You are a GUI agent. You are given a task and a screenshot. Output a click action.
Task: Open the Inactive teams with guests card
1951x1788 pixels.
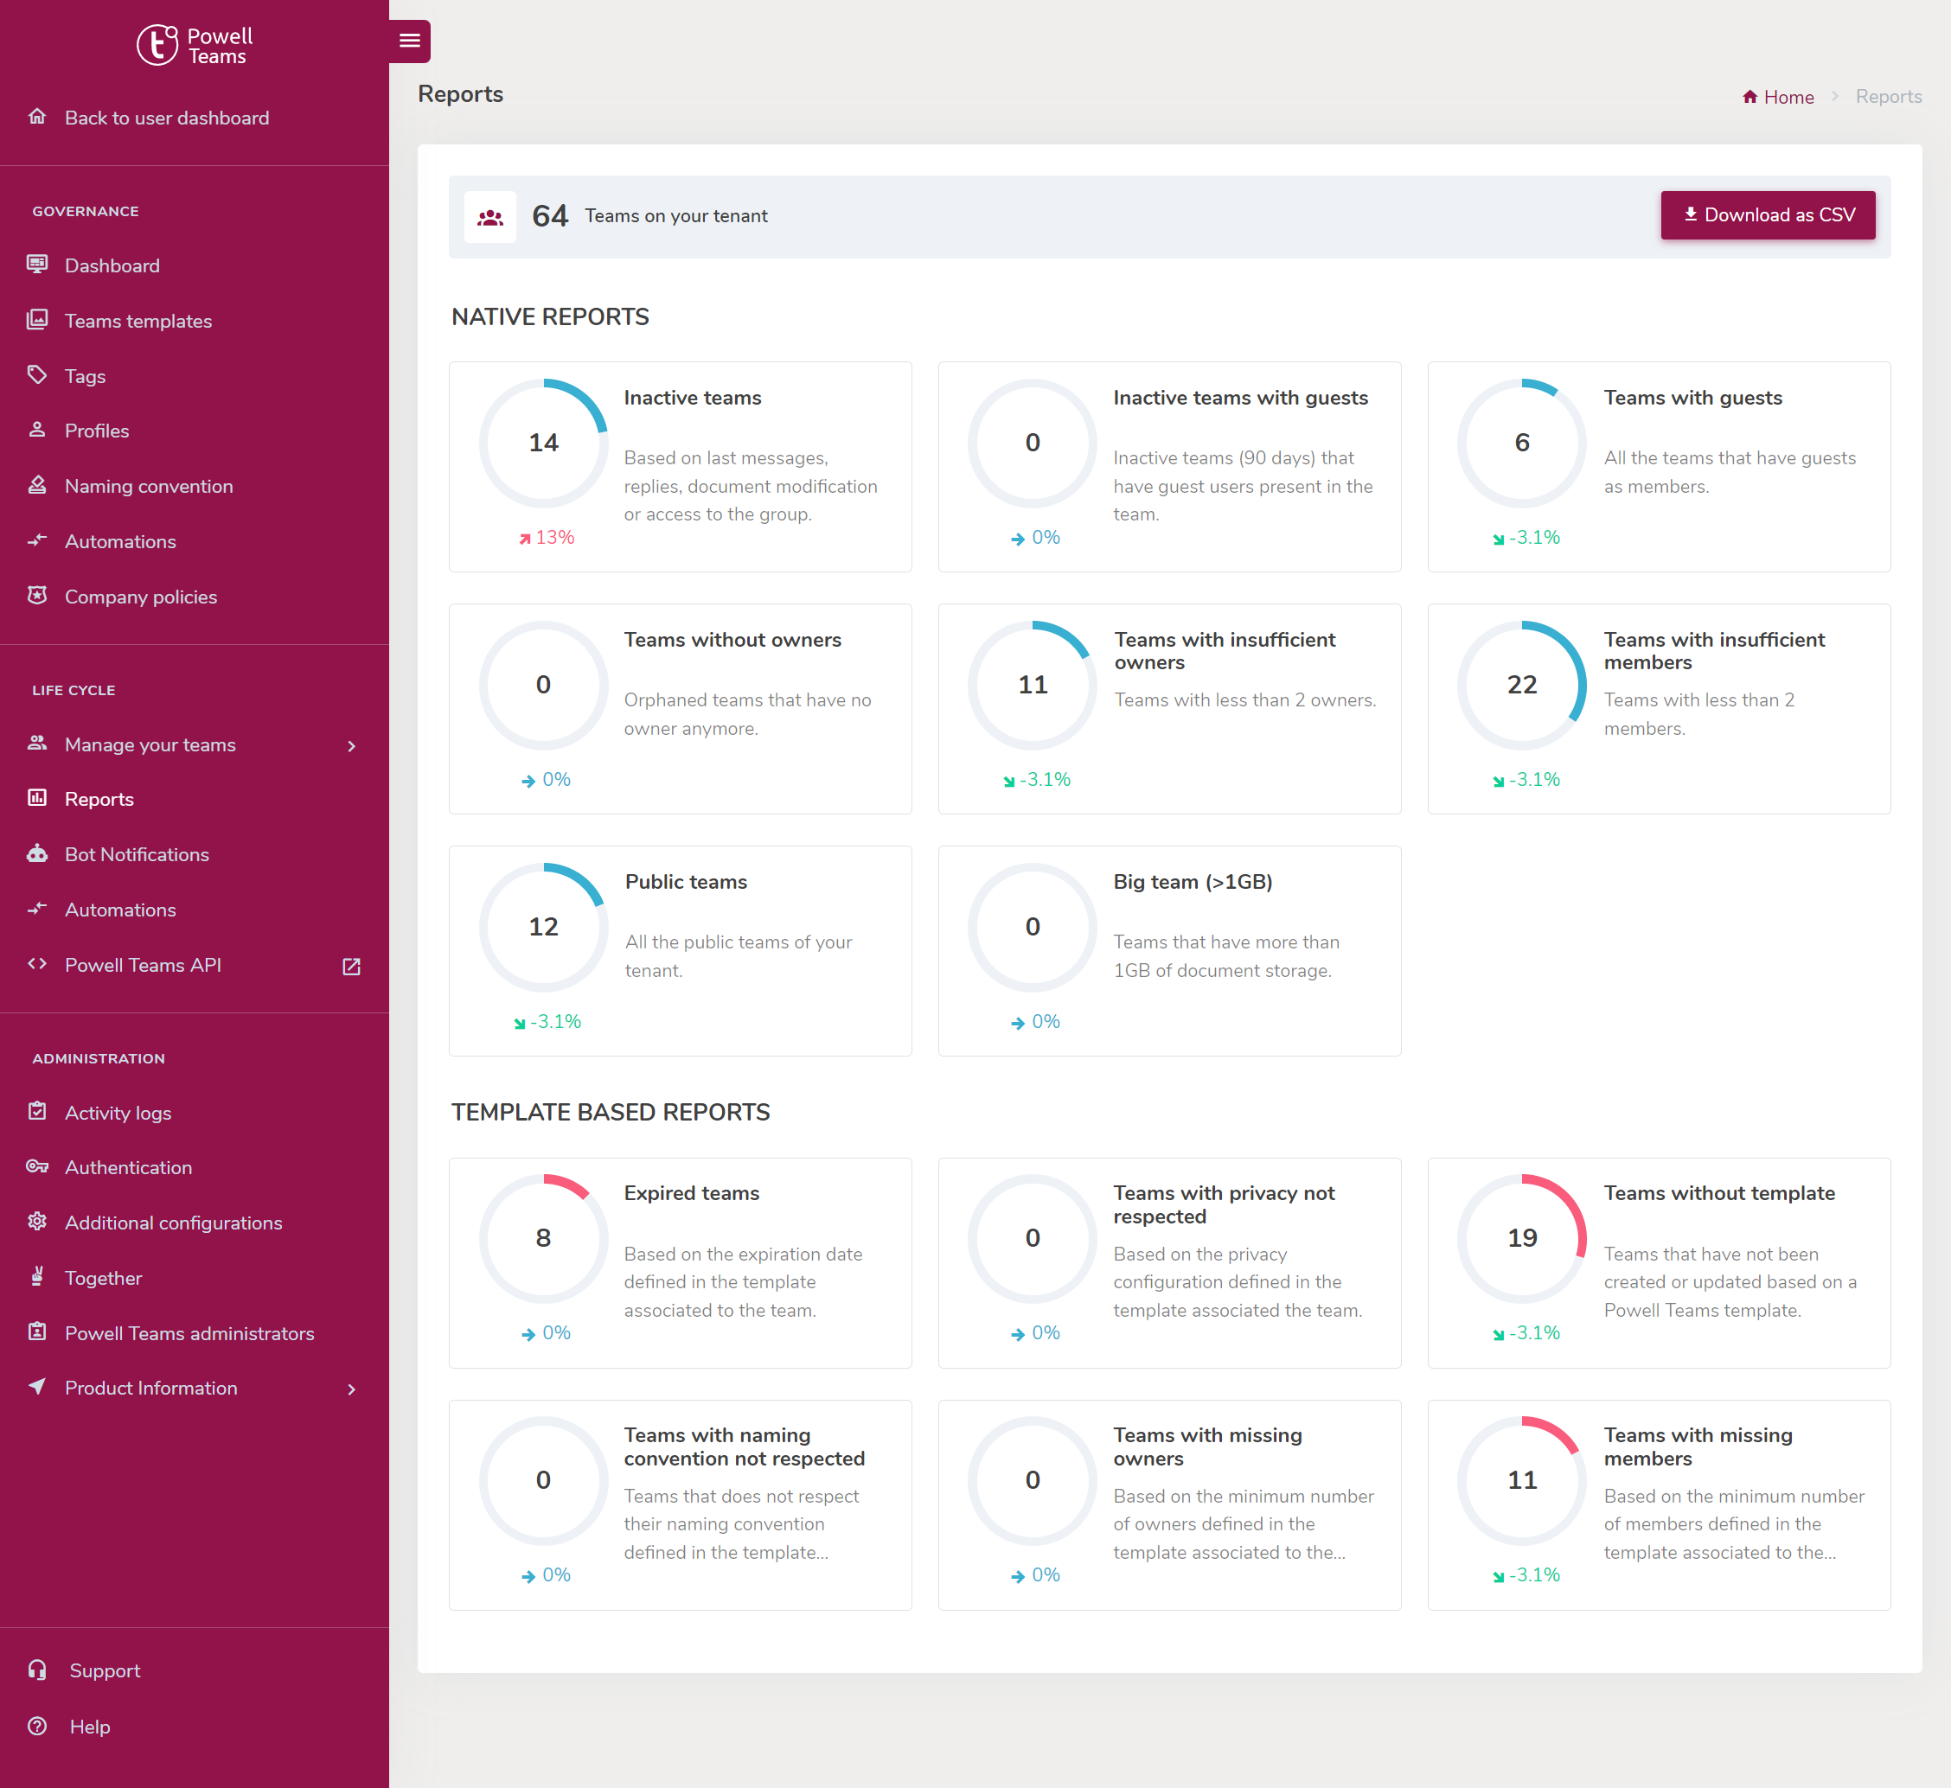point(1170,466)
